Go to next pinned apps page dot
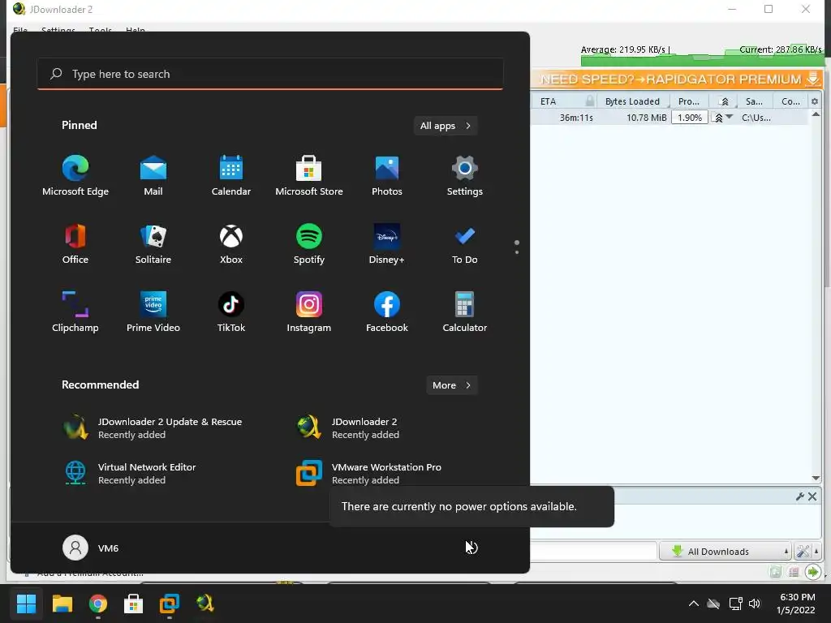 (x=517, y=251)
